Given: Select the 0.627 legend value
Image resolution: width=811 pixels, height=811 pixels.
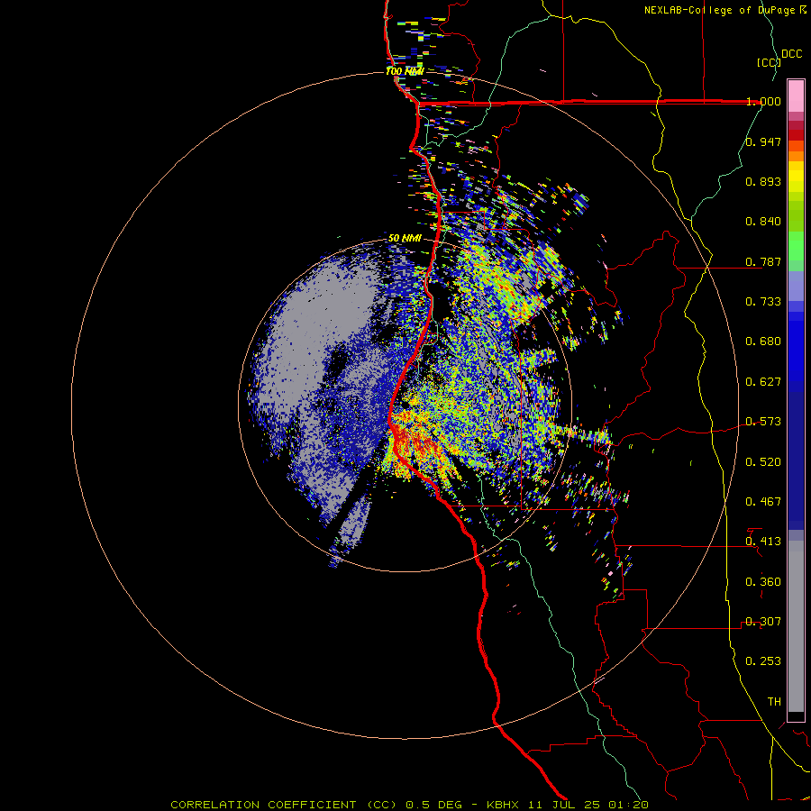Looking at the screenshot, I should click(x=763, y=382).
